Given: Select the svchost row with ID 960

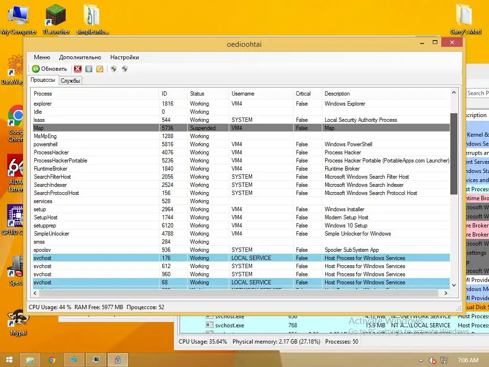Looking at the screenshot, I should click(x=241, y=274).
